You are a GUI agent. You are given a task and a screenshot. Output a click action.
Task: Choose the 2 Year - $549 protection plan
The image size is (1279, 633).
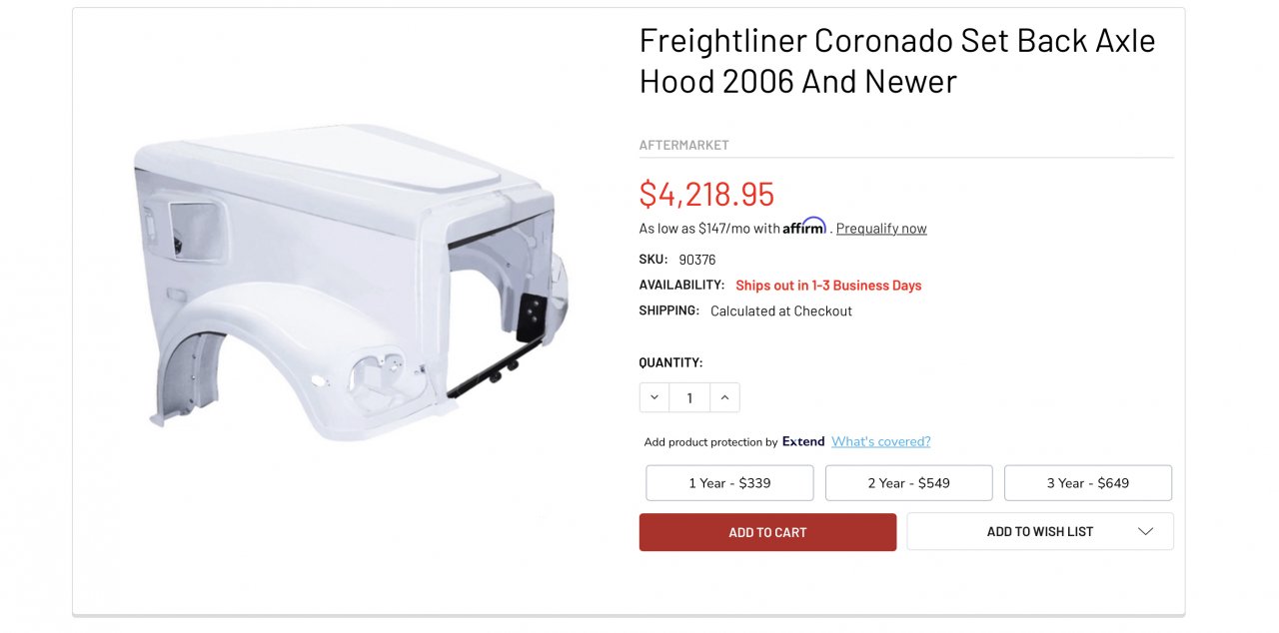pos(908,483)
